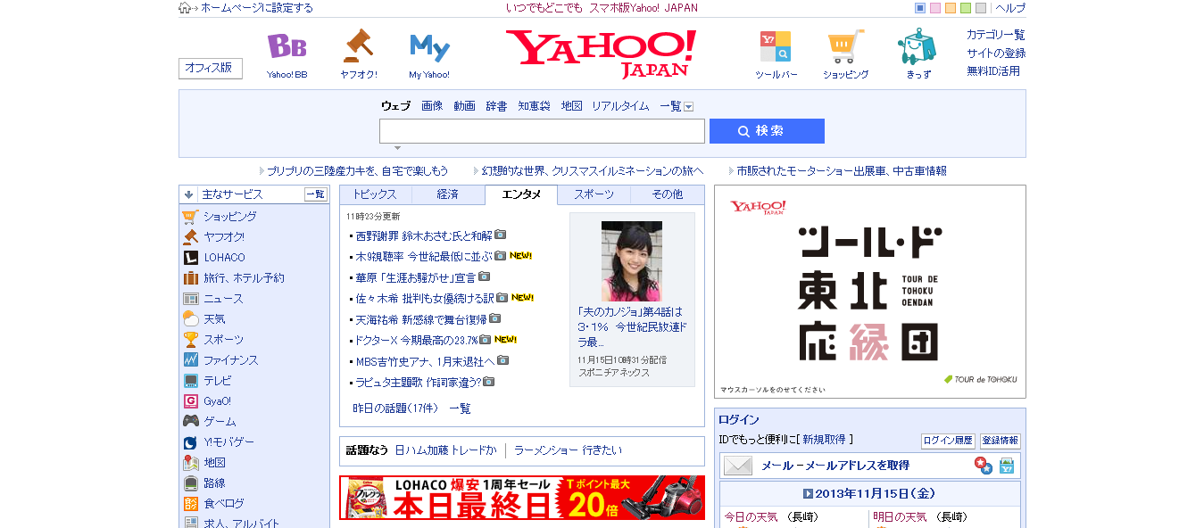
Task: Open LOHACO in the services sidebar
Action: tap(224, 258)
